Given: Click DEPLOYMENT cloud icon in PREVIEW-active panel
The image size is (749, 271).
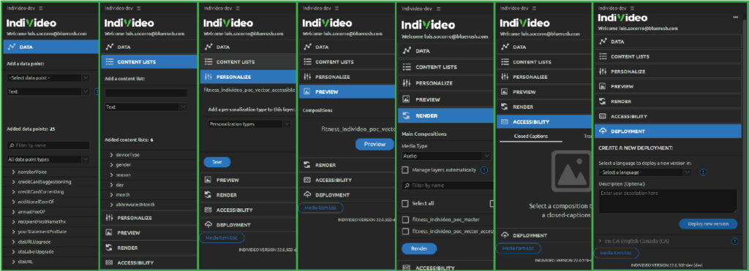Looking at the screenshot, I should pos(307,195).
